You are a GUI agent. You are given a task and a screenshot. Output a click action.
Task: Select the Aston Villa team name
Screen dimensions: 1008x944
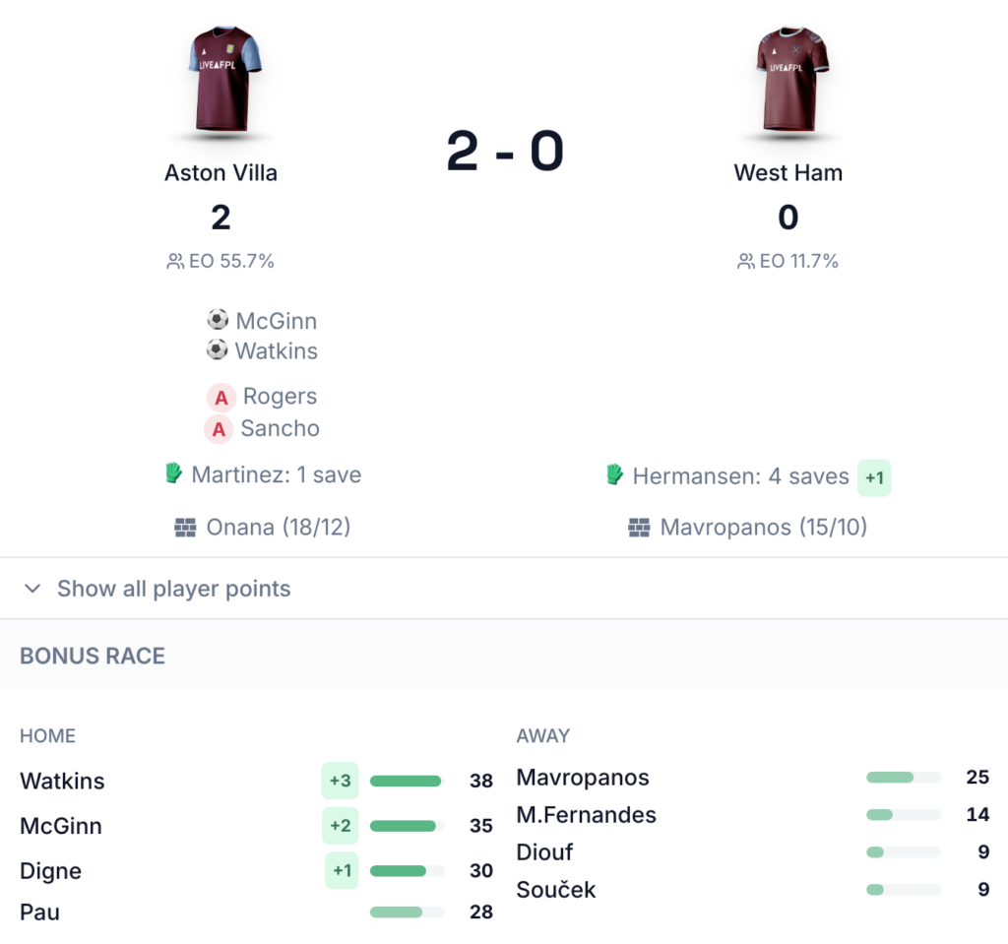[x=221, y=173]
